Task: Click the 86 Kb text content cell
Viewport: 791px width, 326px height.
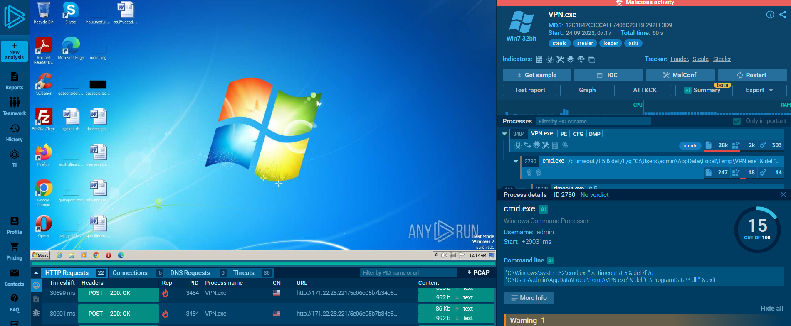Action: tap(456, 309)
